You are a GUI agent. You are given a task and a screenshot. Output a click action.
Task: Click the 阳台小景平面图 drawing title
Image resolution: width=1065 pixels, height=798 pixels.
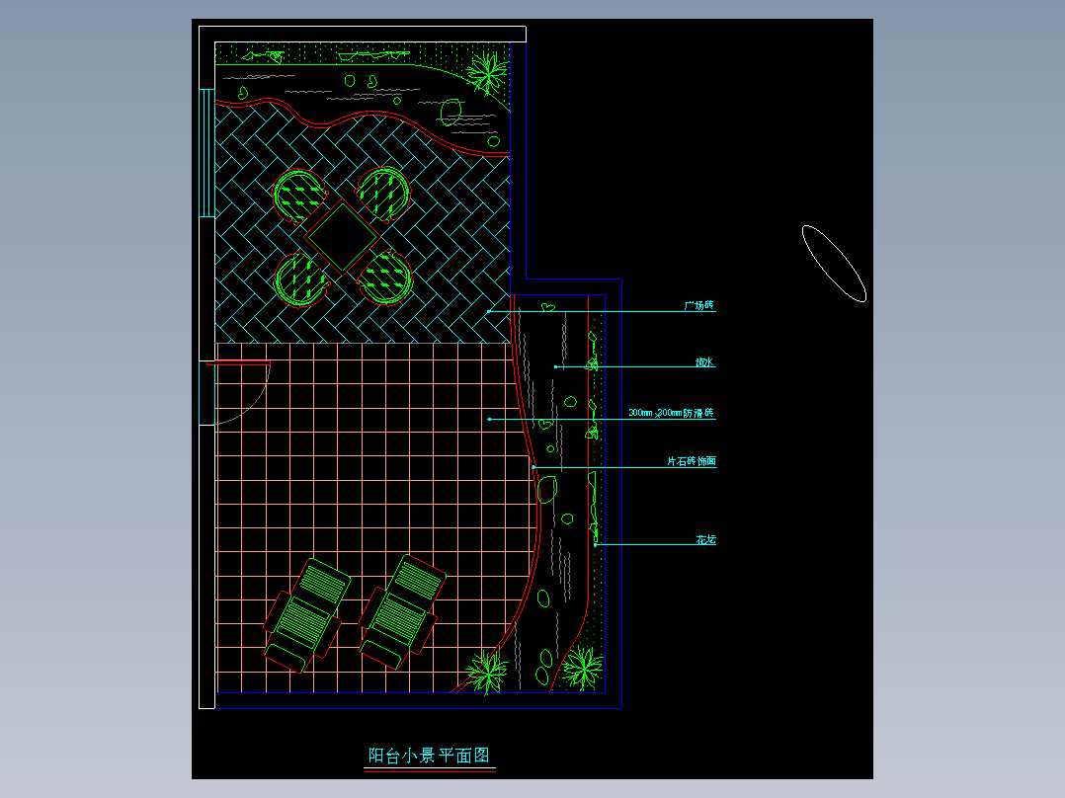tap(429, 756)
